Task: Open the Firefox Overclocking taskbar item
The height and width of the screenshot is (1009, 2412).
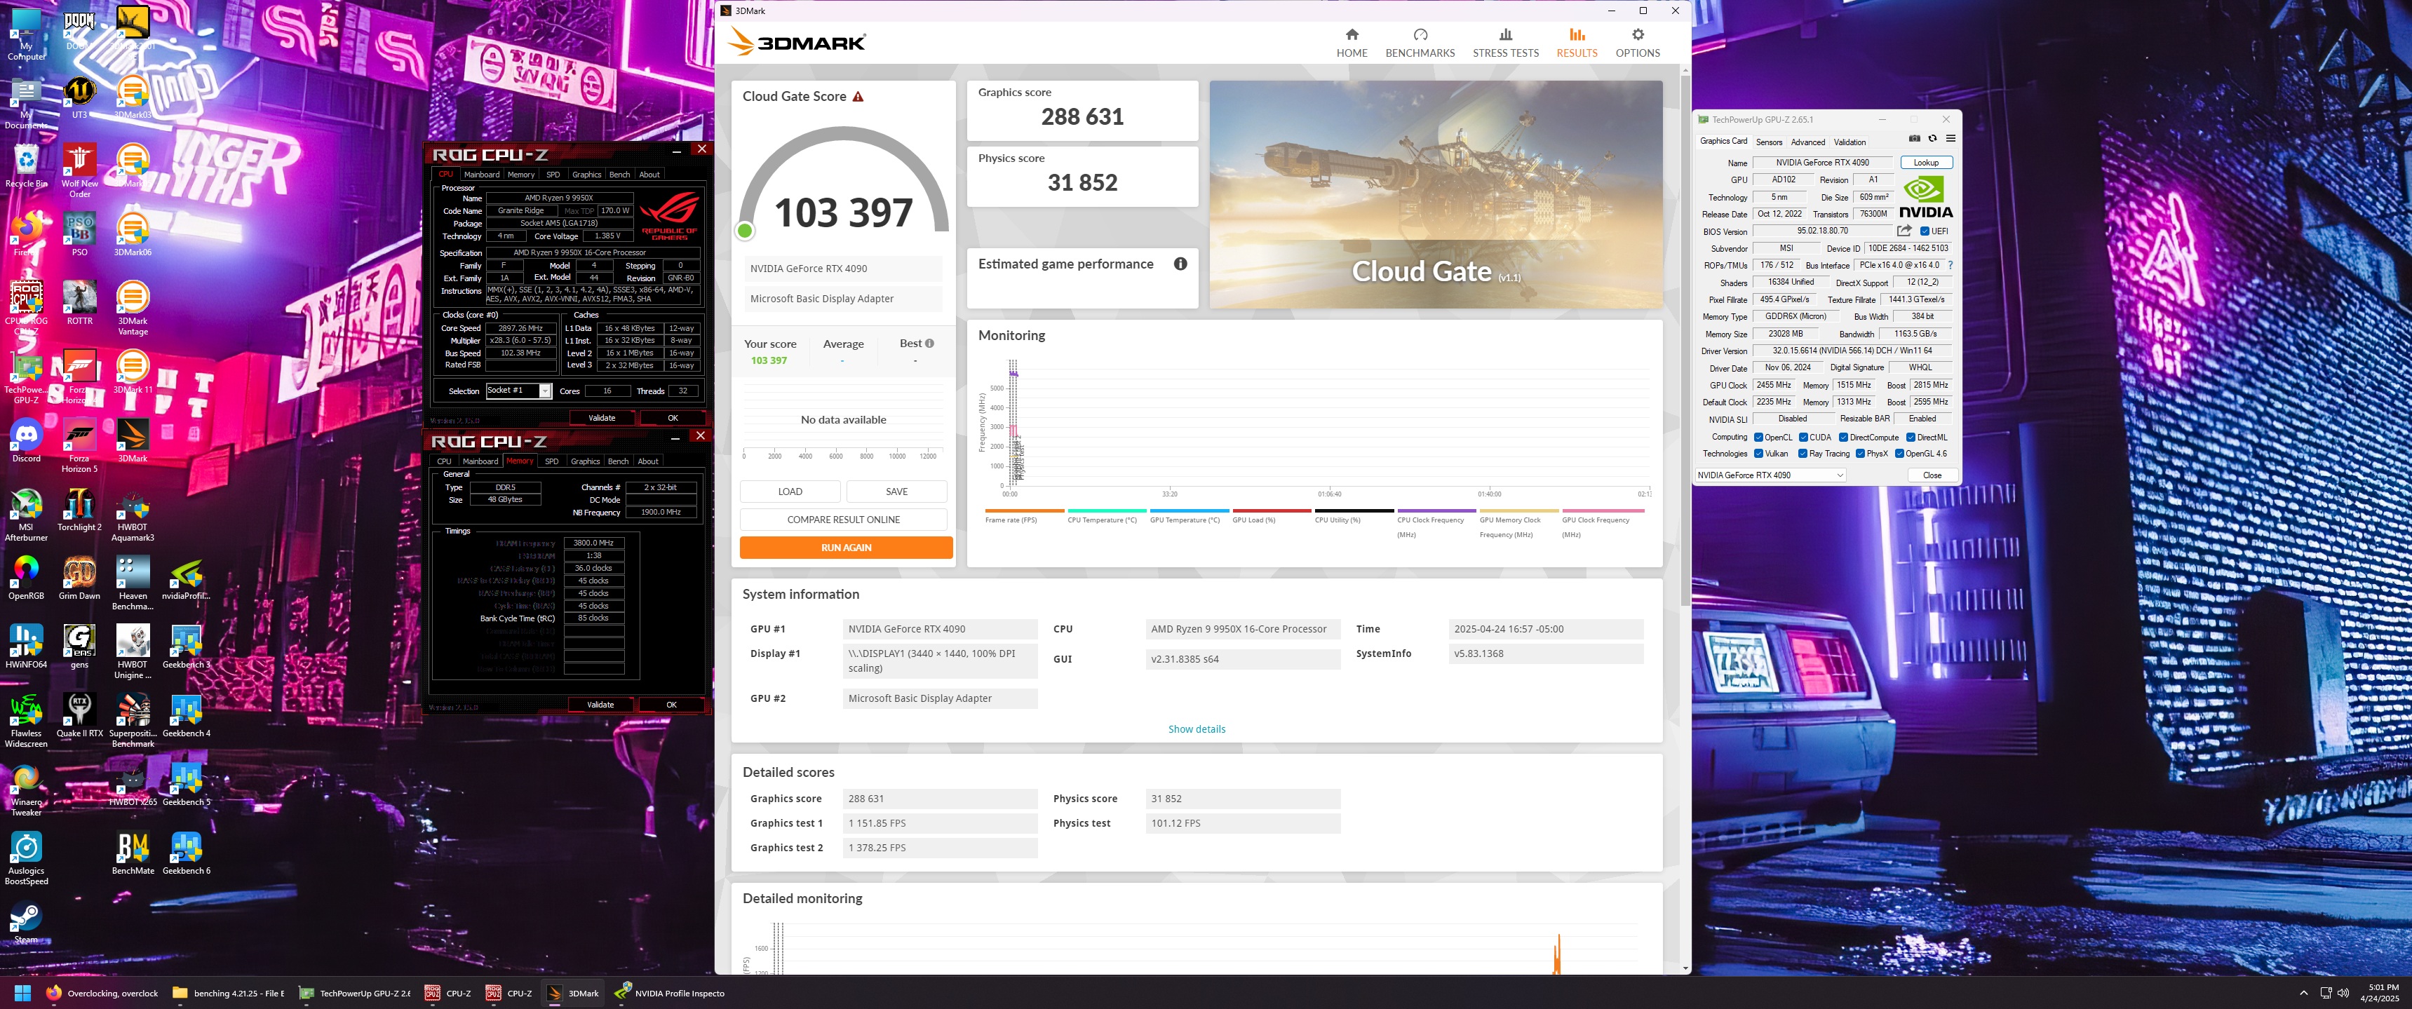Action: point(103,993)
